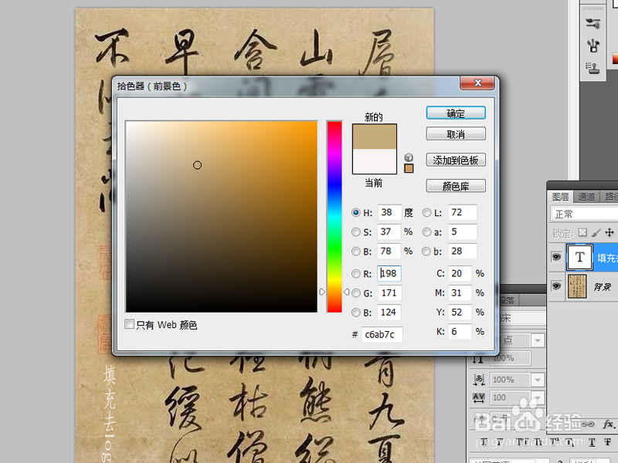Click the C cyan field 20
This screenshot has width=618, height=463.
point(460,274)
